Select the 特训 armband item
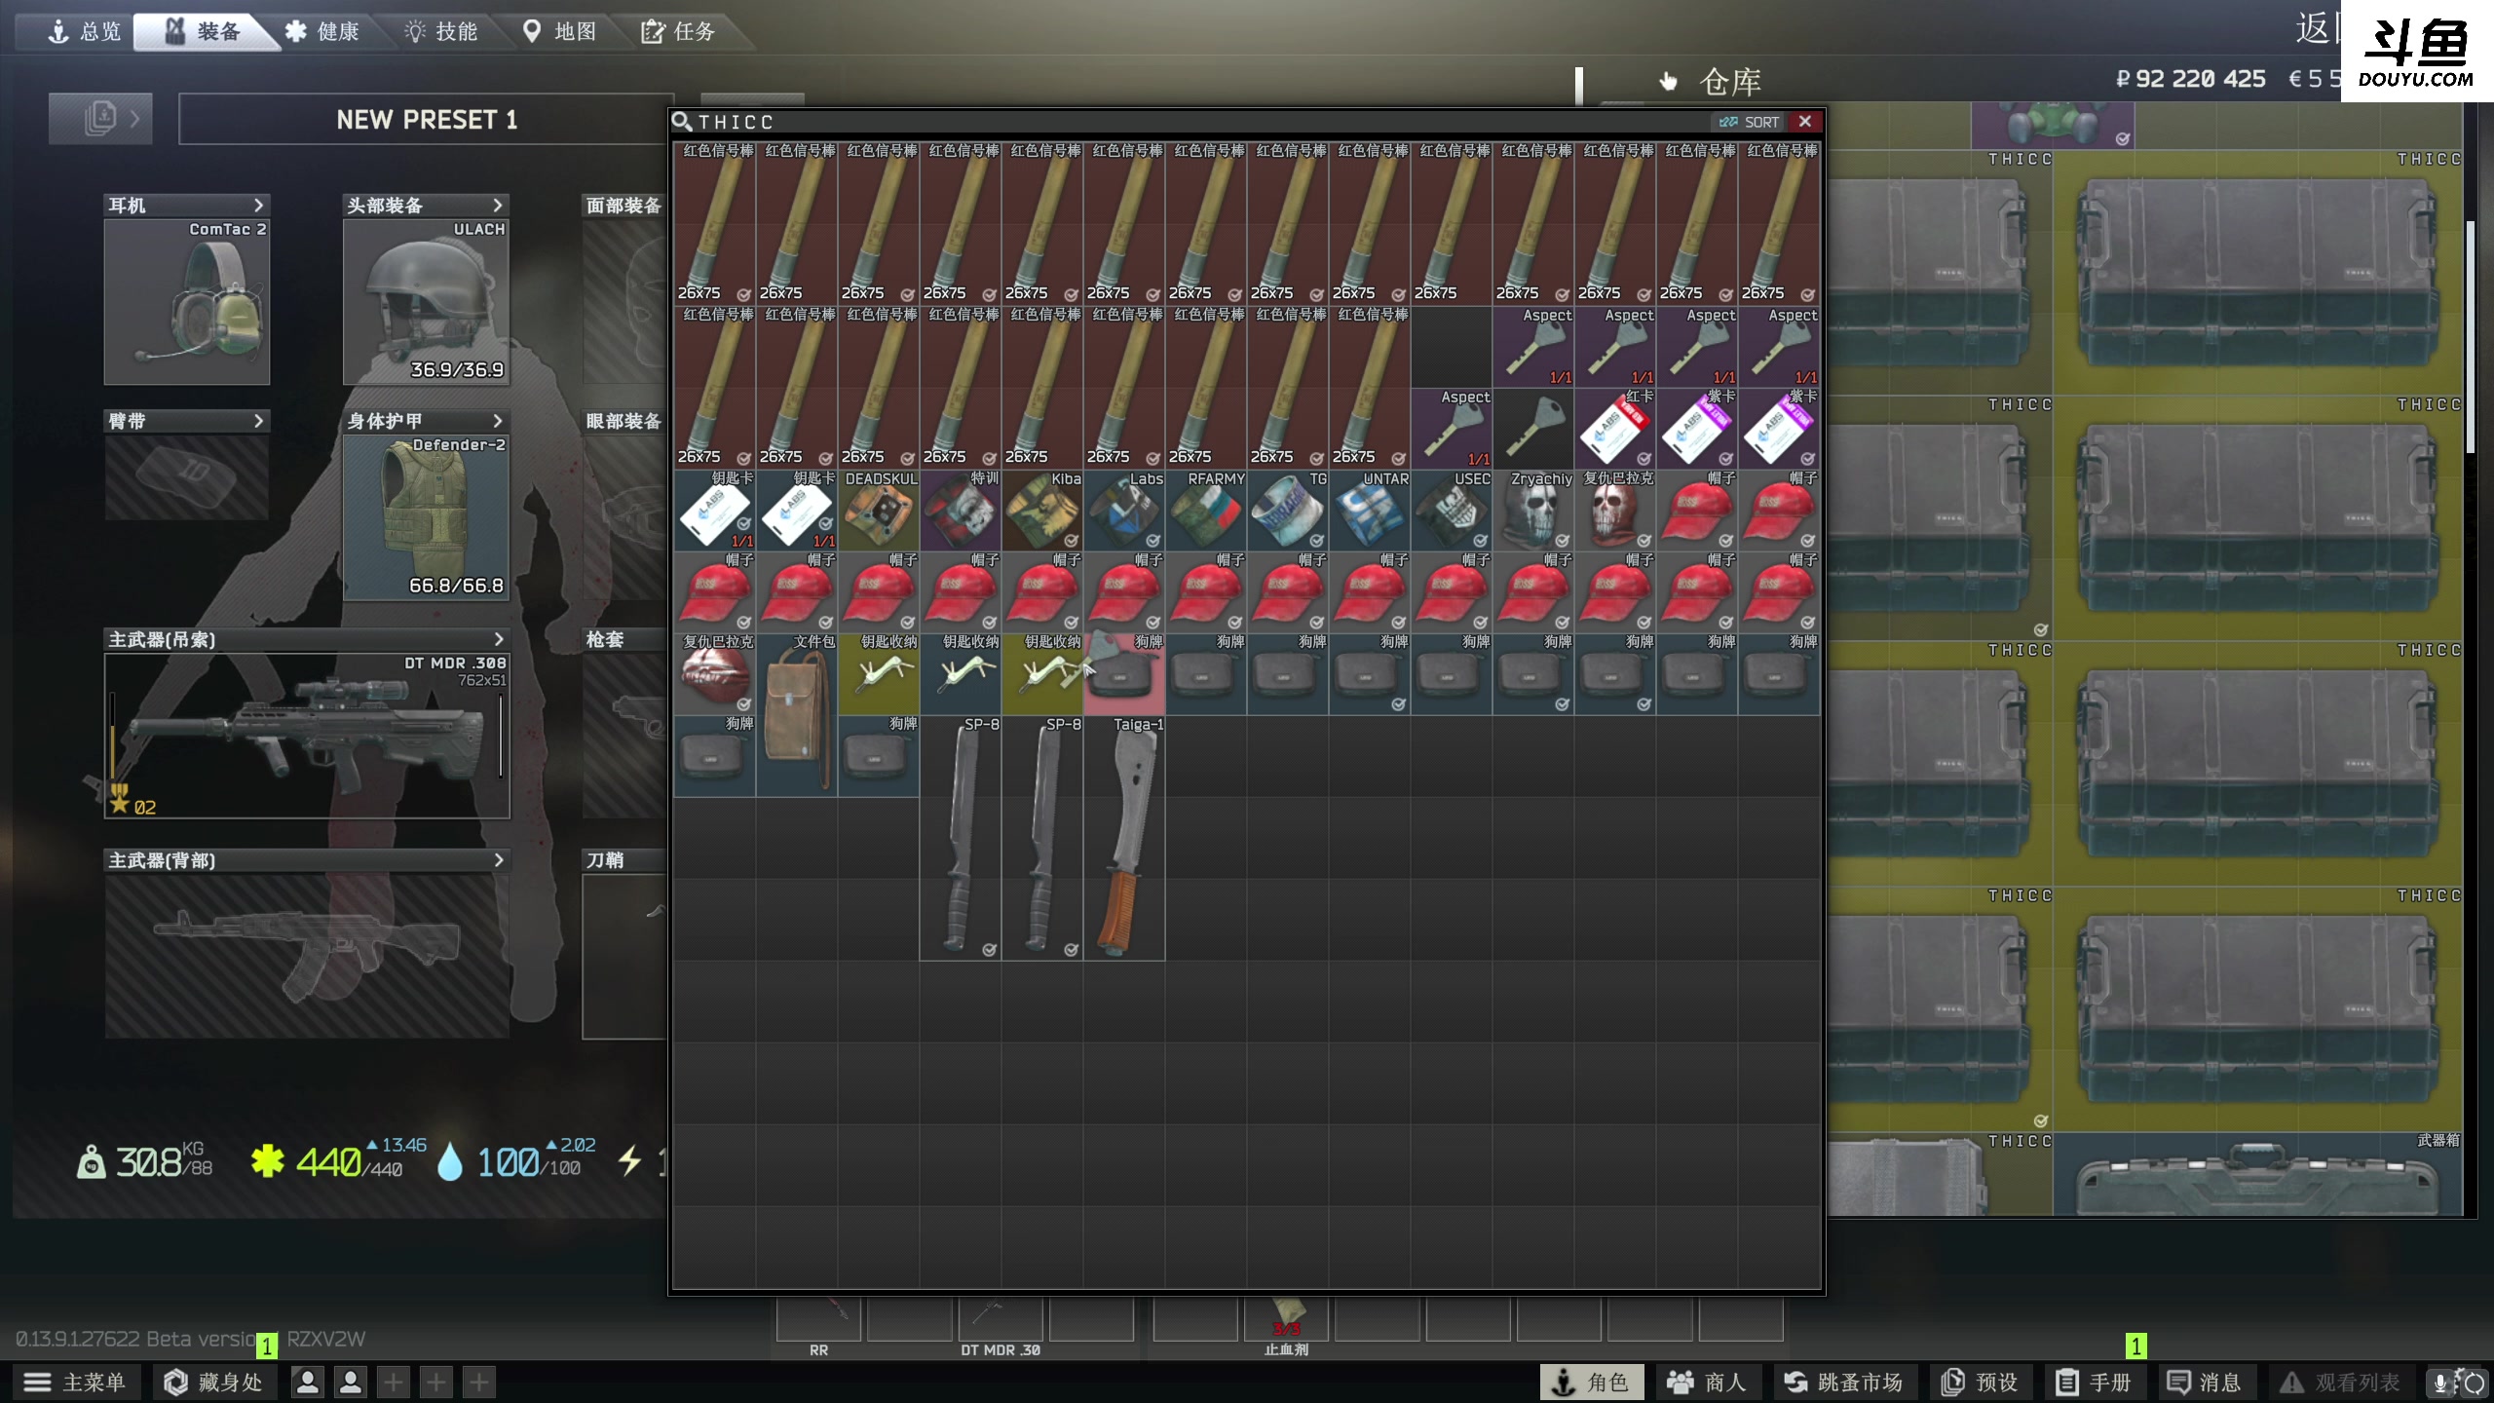The width and height of the screenshot is (2494, 1403). [961, 512]
